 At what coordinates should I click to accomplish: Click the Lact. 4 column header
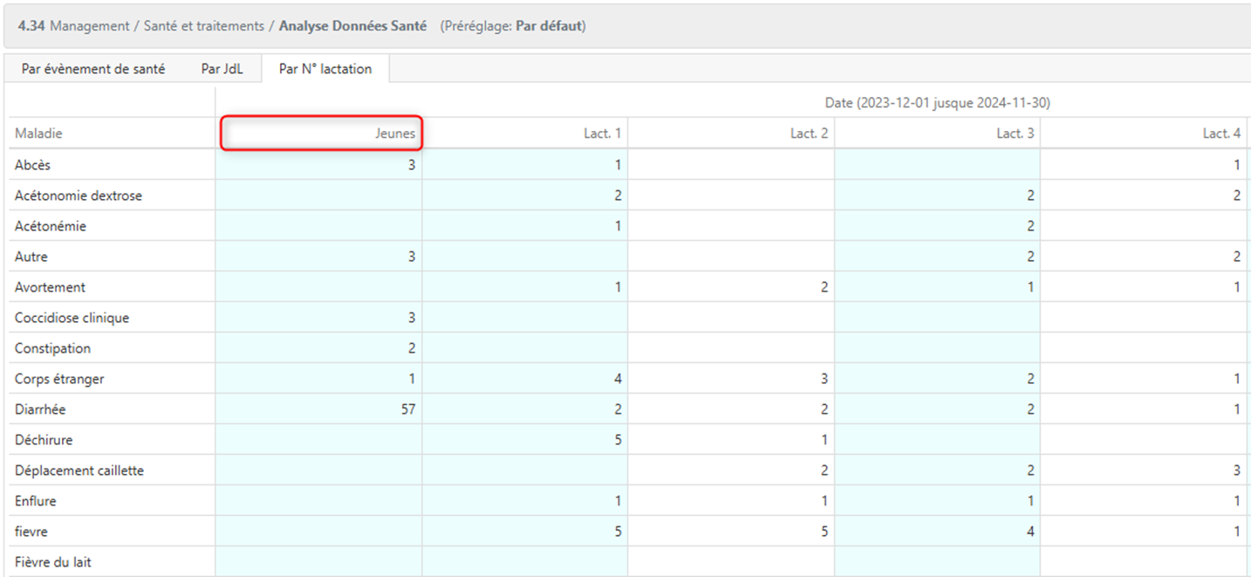1221,134
